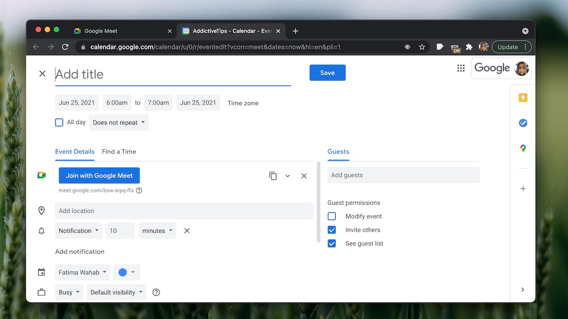Click the notification value field showing 10
Image resolution: width=568 pixels, height=319 pixels.
tap(120, 231)
